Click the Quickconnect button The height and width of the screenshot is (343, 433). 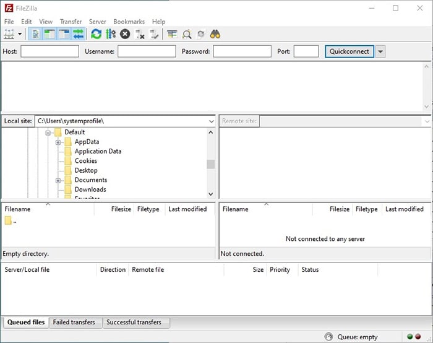(x=349, y=51)
